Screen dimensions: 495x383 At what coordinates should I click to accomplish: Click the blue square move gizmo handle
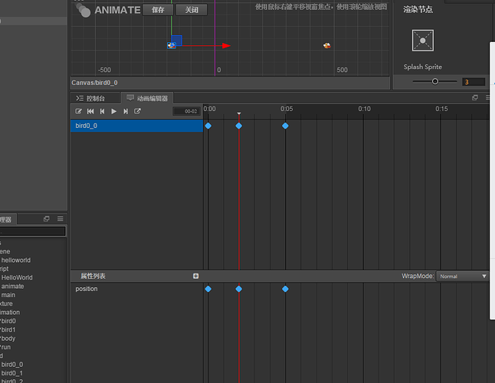[x=177, y=41]
